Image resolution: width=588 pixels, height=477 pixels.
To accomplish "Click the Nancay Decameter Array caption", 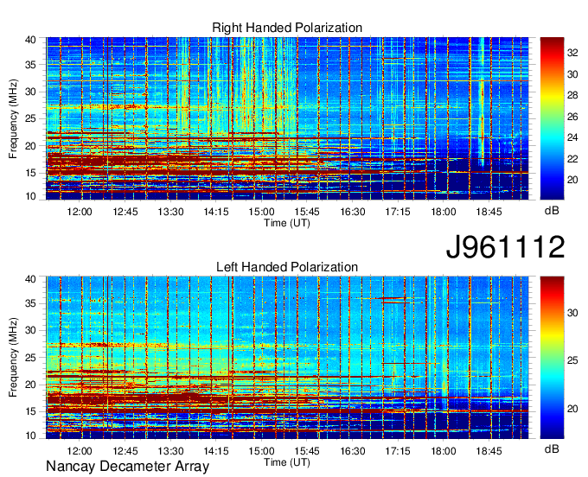I will pyautogui.click(x=127, y=467).
